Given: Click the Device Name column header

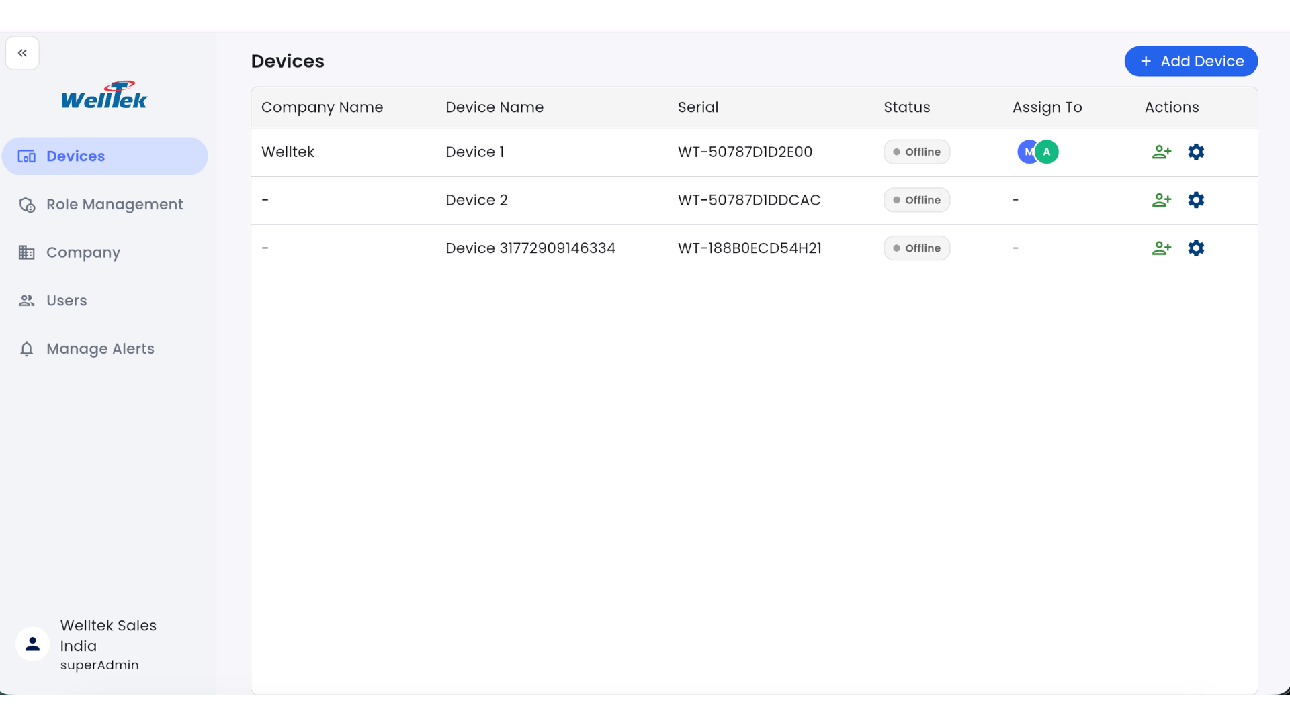Looking at the screenshot, I should [494, 107].
